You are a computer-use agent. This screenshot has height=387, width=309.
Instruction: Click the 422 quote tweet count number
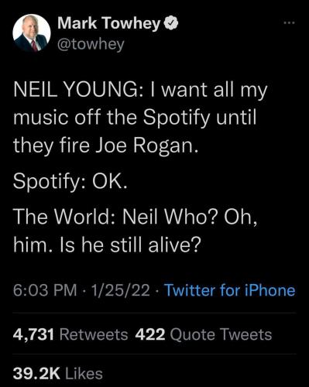(150, 334)
